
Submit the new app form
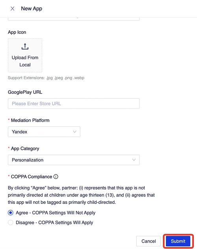178,241
